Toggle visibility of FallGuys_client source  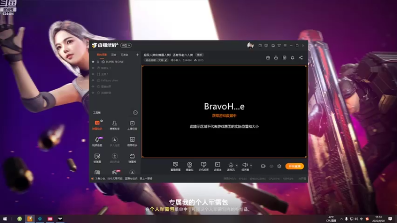[x=93, y=80]
